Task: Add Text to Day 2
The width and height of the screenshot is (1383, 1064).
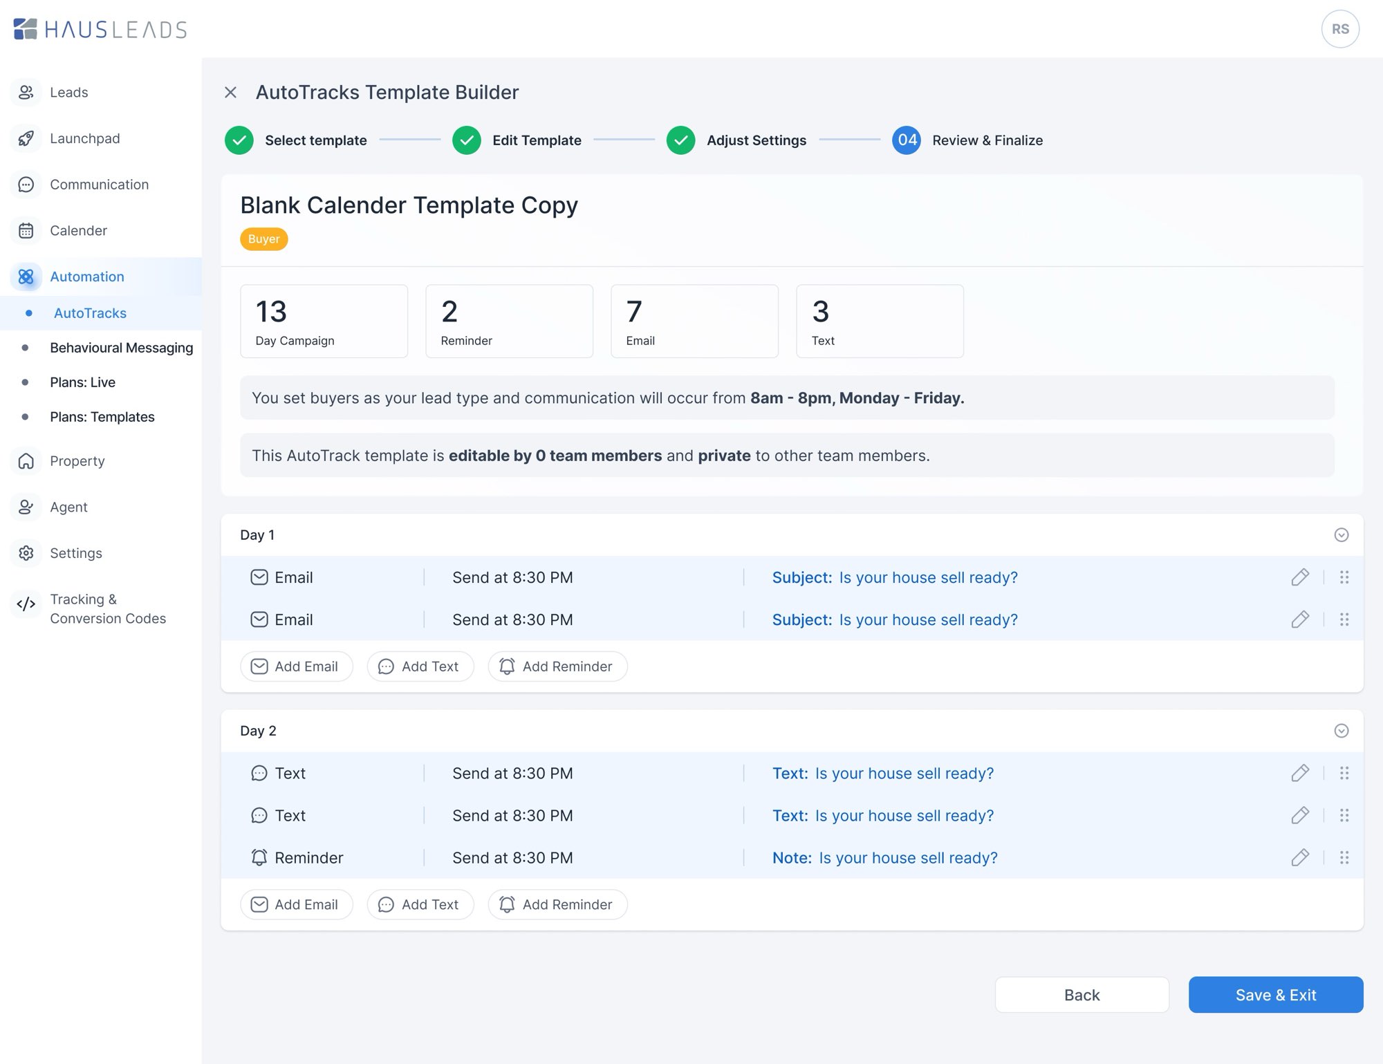Action: 420,904
